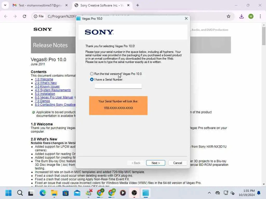Image resolution: width=266 pixels, height=199 pixels.
Task: Select Run the trial version radio button
Action: coord(92,74)
